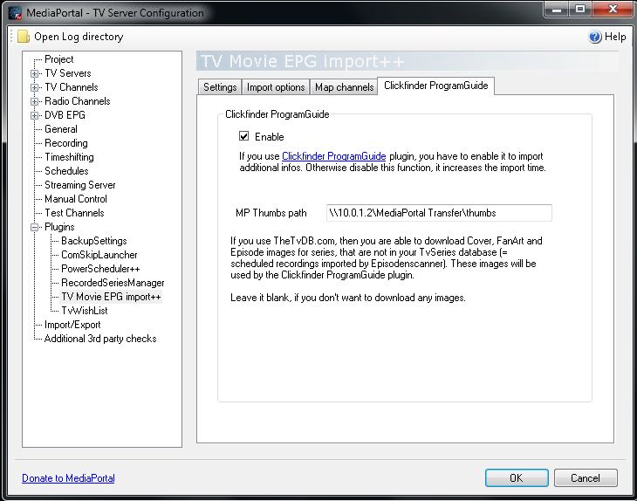637x501 pixels.
Task: Open BackupSettings plugin item
Action: pyautogui.click(x=94, y=241)
